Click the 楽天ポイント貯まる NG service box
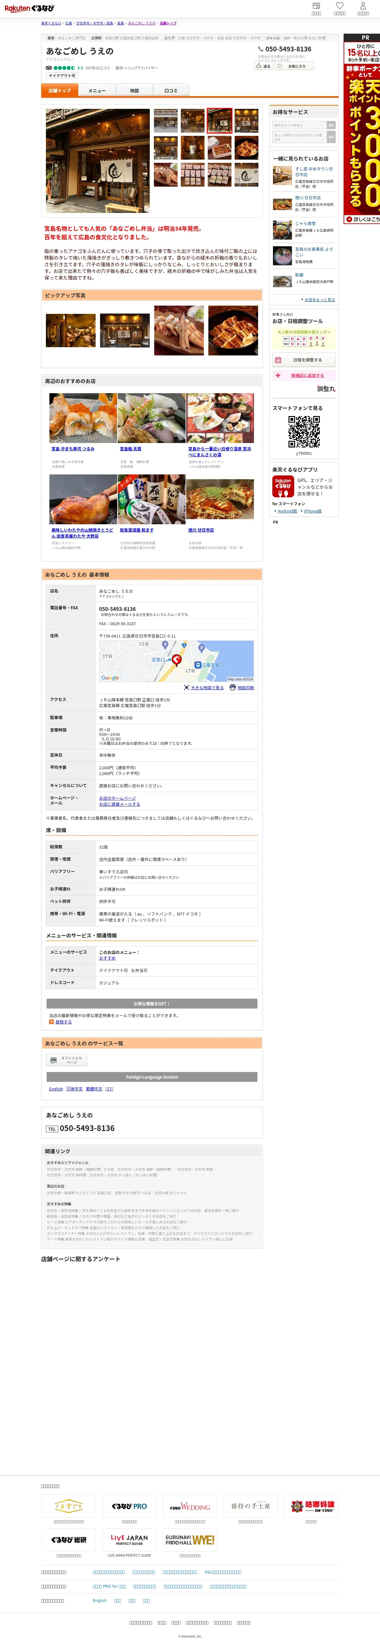The image size is (380, 1648). pyautogui.click(x=304, y=125)
